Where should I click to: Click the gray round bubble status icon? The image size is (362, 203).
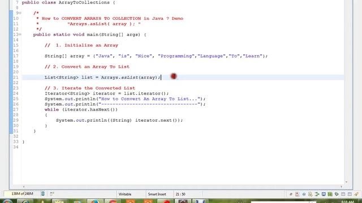pos(304,194)
